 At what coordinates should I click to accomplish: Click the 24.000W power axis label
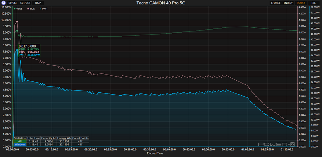pos(316,82)
